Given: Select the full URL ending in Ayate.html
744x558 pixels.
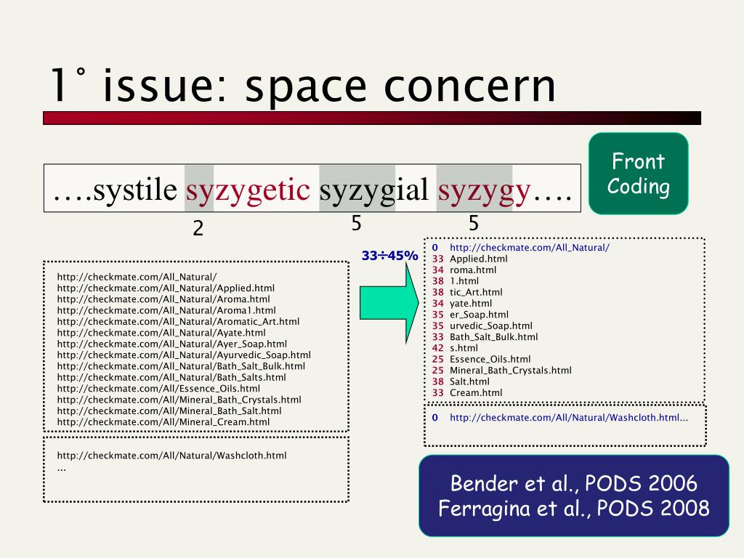Looking at the screenshot, I should [161, 333].
